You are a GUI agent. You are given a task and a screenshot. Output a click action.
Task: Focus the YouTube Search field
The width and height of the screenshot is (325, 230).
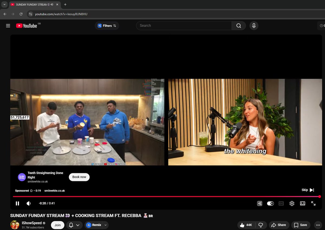[x=184, y=26]
